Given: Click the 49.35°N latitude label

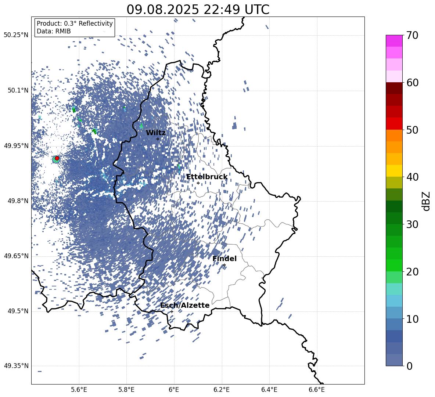Looking at the screenshot, I should pyautogui.click(x=16, y=366).
